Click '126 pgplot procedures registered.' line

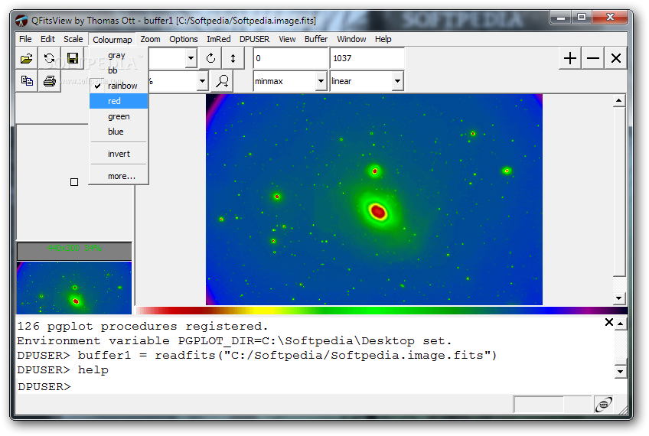point(142,327)
